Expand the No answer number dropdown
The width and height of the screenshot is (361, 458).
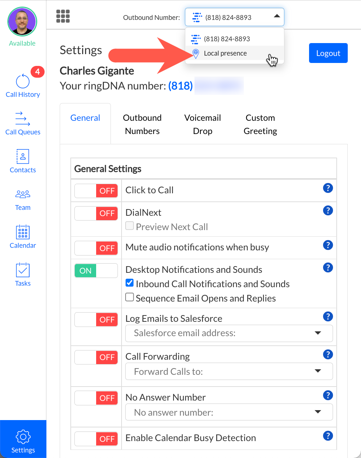[x=229, y=412]
